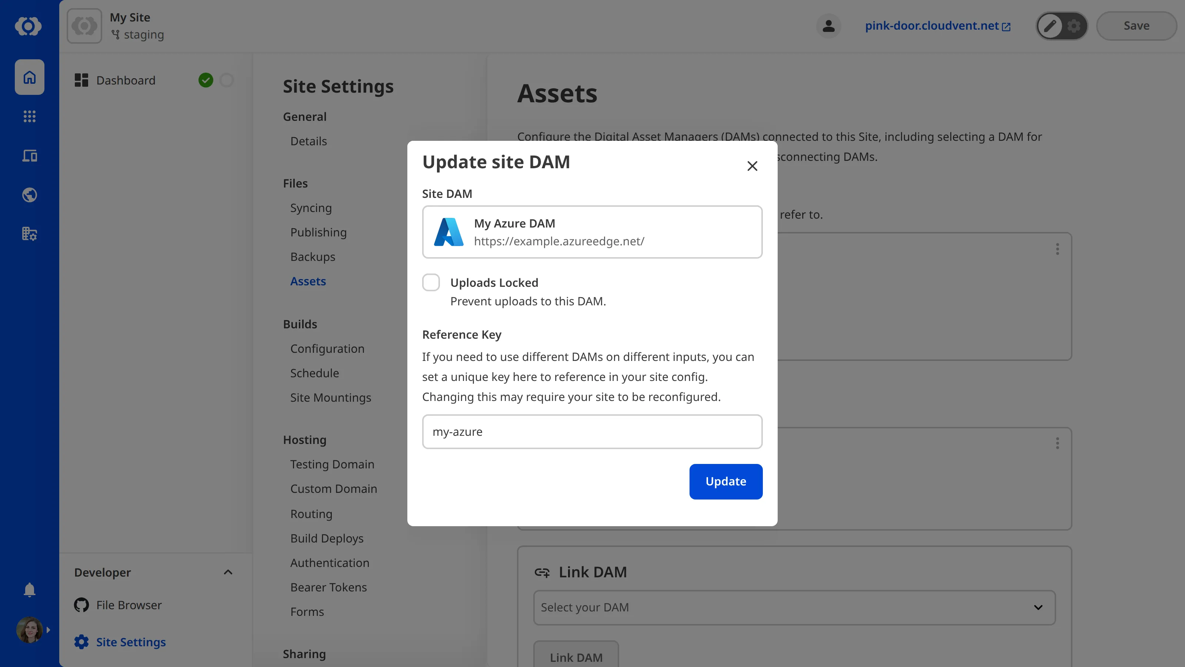1185x667 pixels.
Task: Toggle the Dashboard status radio control
Action: point(227,80)
